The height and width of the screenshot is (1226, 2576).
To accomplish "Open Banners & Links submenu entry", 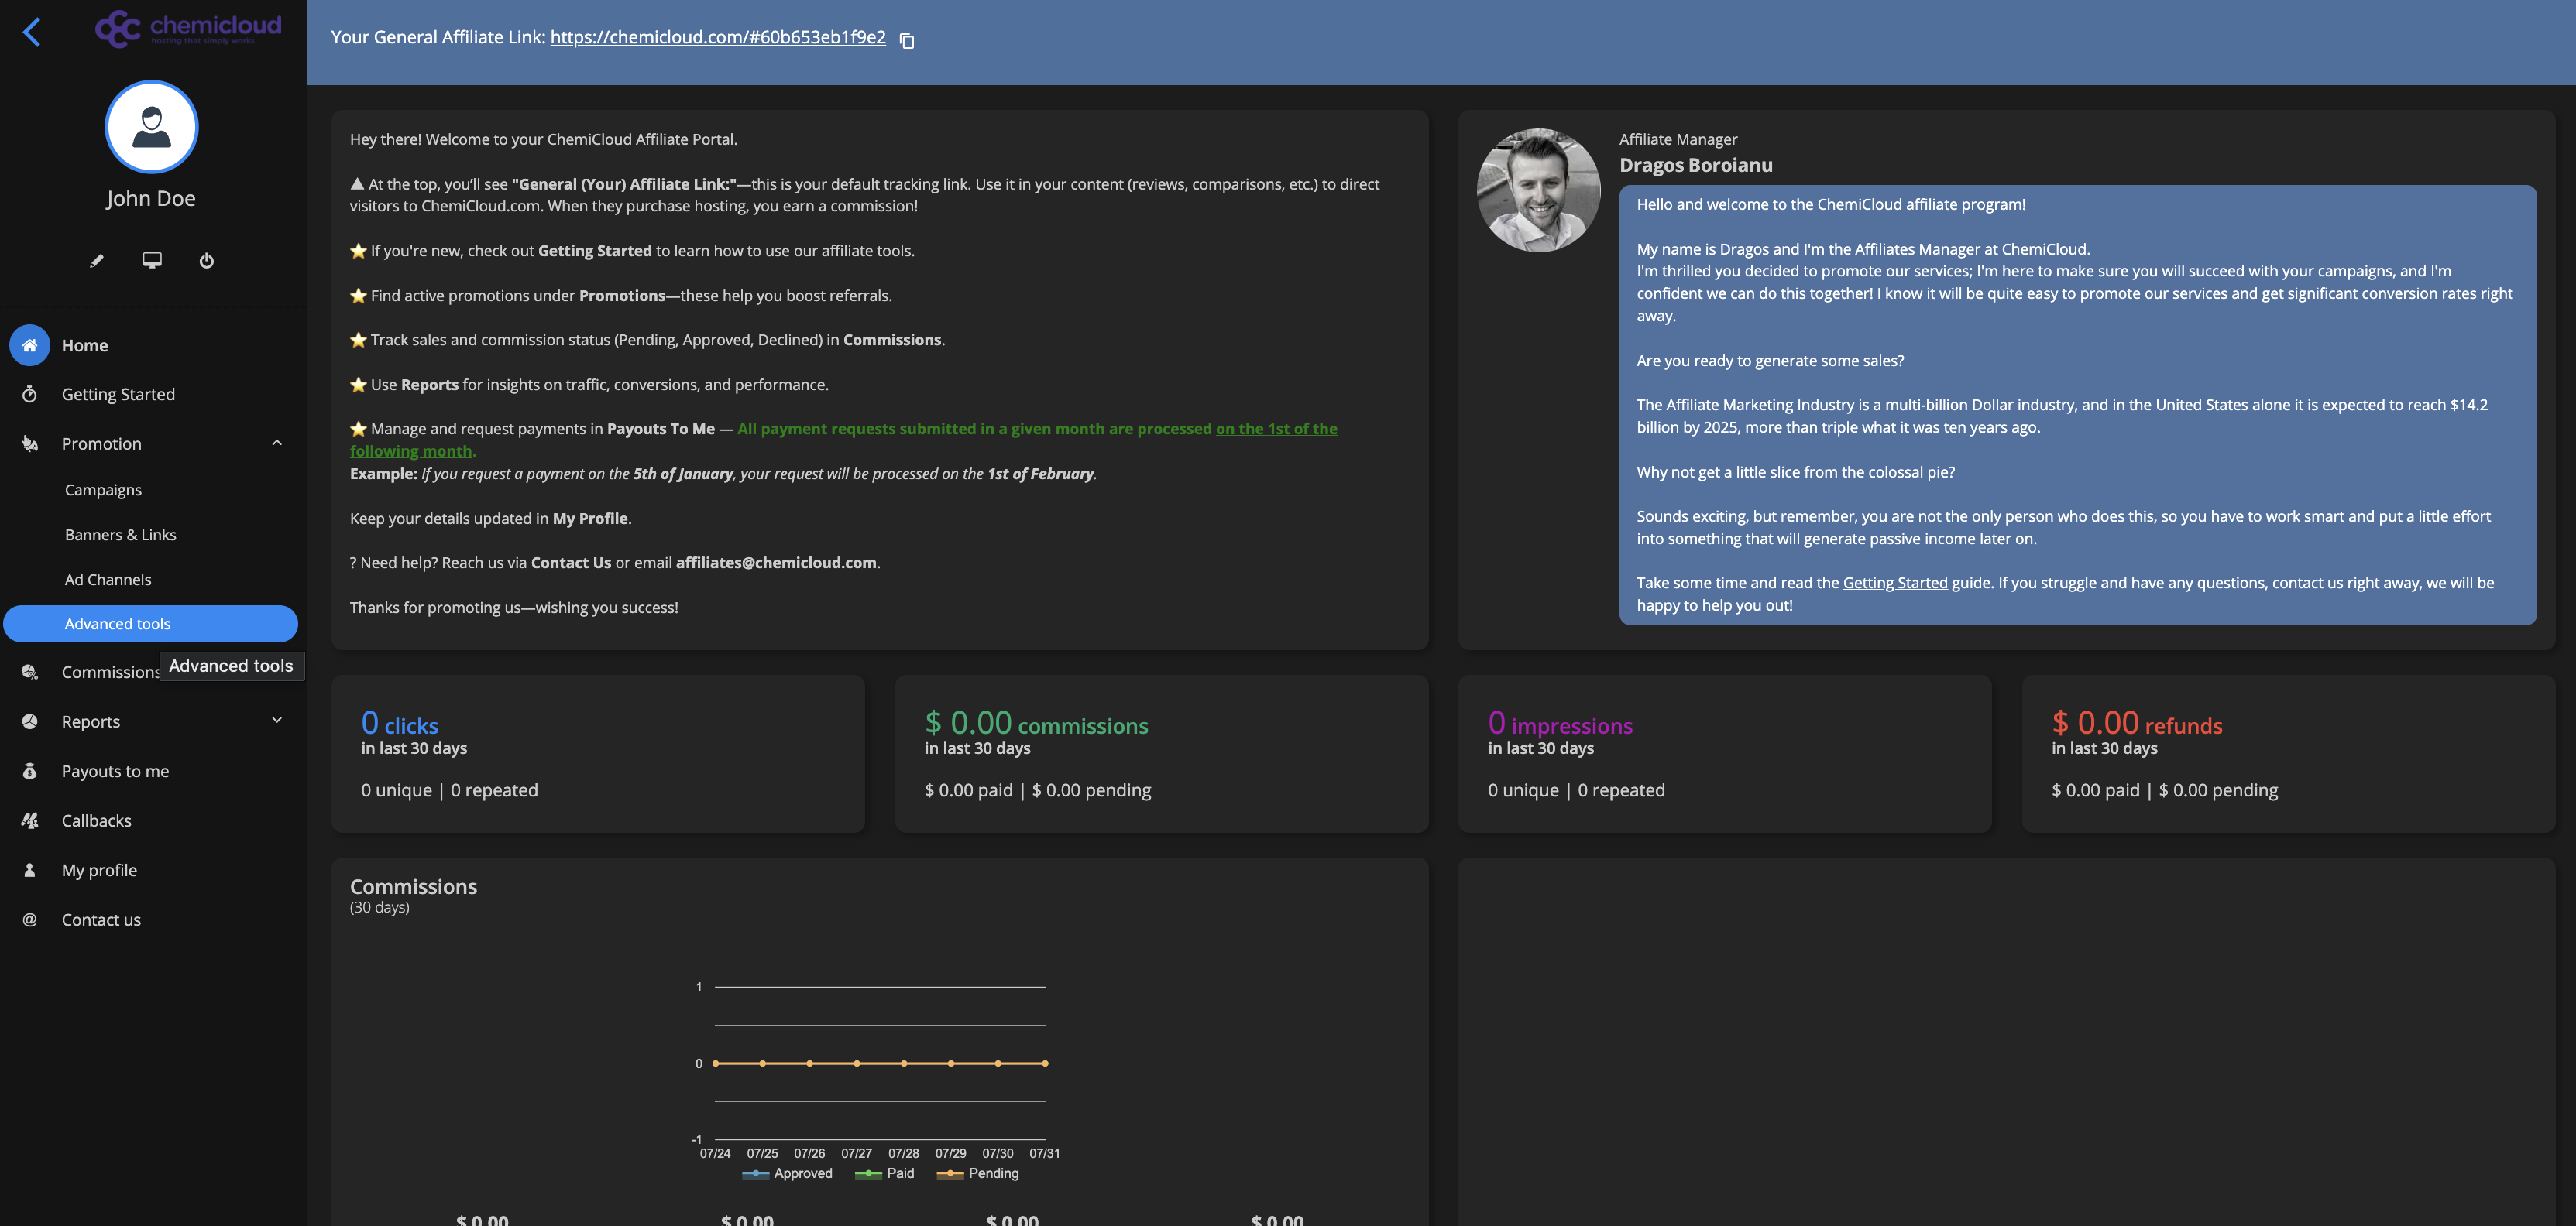I will coord(120,535).
